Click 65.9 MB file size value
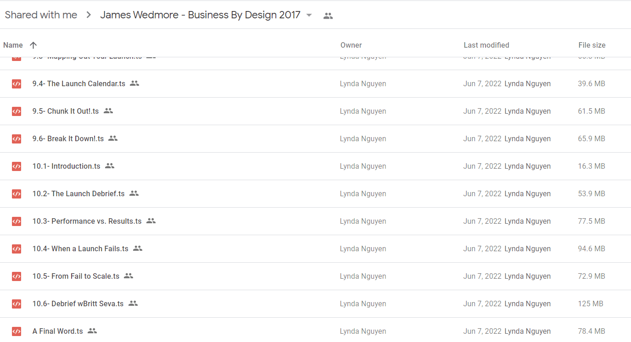This screenshot has width=631, height=342. [592, 138]
